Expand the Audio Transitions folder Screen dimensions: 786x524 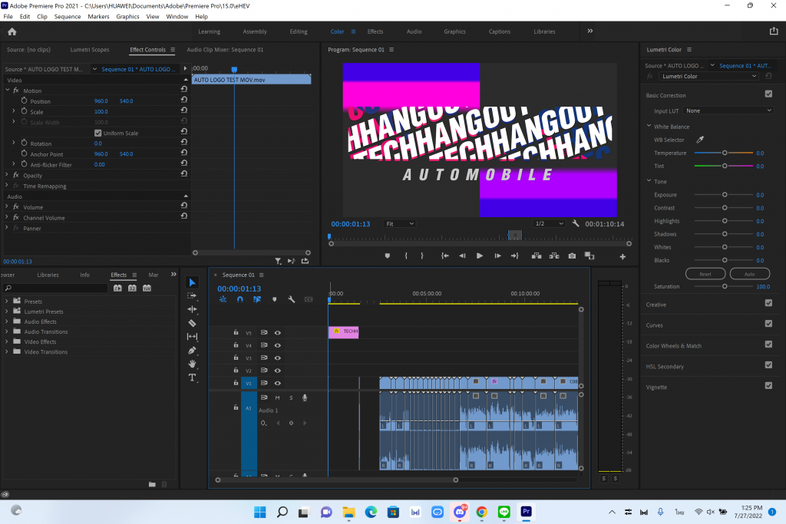click(x=6, y=331)
